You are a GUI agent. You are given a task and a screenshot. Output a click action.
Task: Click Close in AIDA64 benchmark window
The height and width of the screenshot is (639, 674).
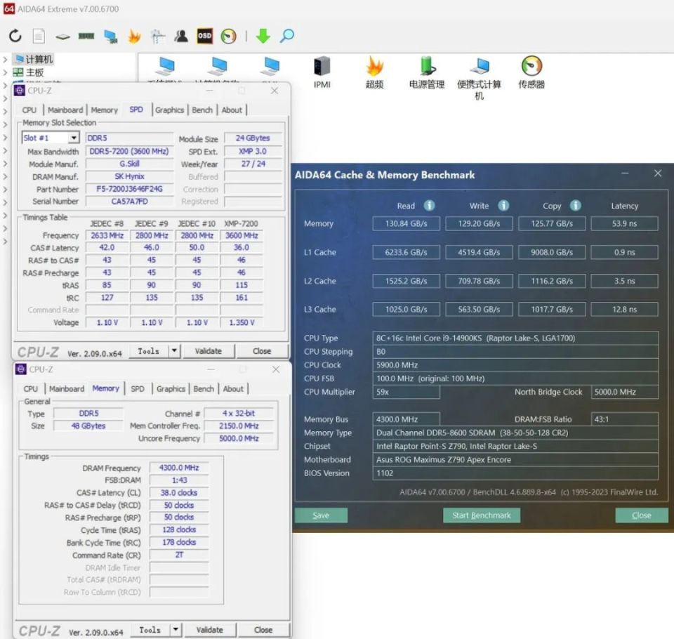pos(642,515)
